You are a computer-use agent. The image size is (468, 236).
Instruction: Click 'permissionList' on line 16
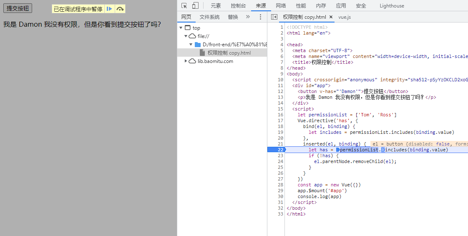point(328,115)
